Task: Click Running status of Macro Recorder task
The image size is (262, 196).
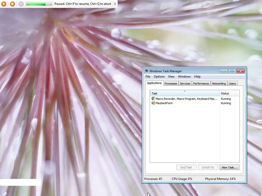Action: 226,99
